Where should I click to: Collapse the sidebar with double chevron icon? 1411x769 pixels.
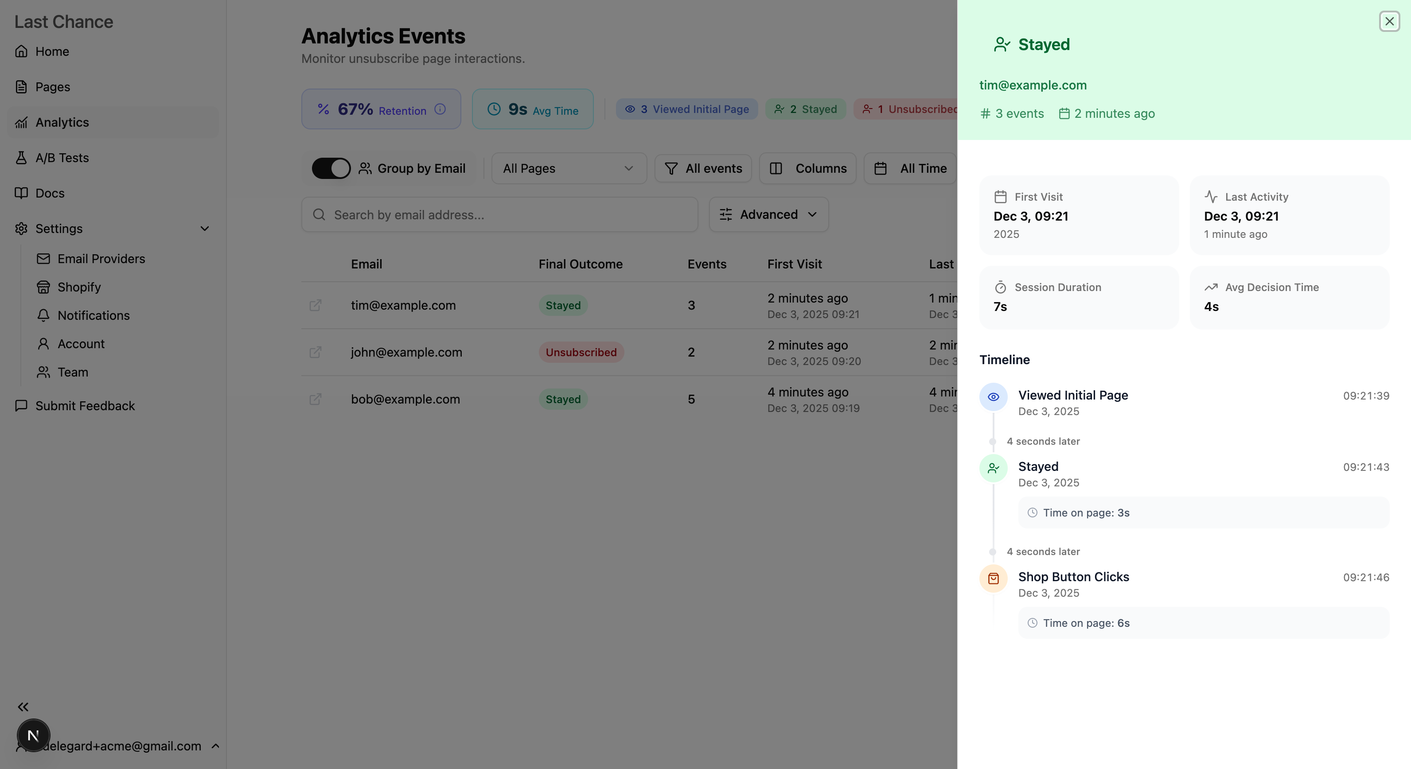pyautogui.click(x=23, y=707)
